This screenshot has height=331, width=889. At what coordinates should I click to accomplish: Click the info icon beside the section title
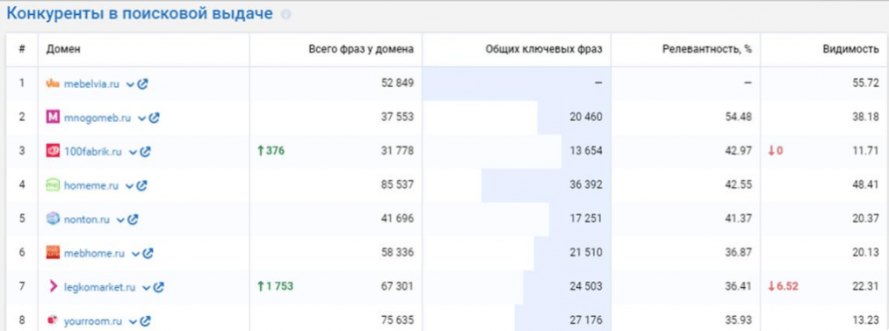pyautogui.click(x=286, y=15)
